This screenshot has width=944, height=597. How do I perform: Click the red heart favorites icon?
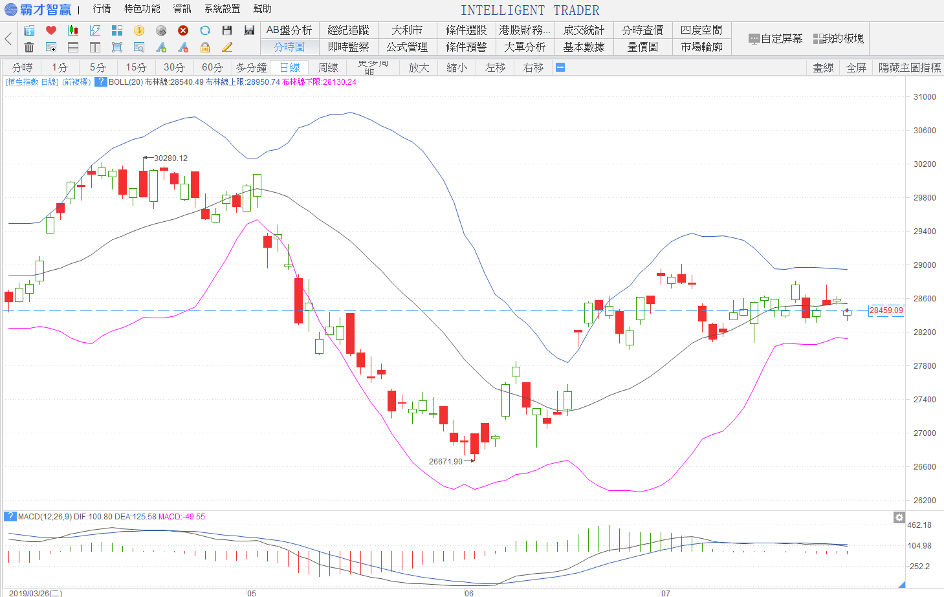[51, 30]
